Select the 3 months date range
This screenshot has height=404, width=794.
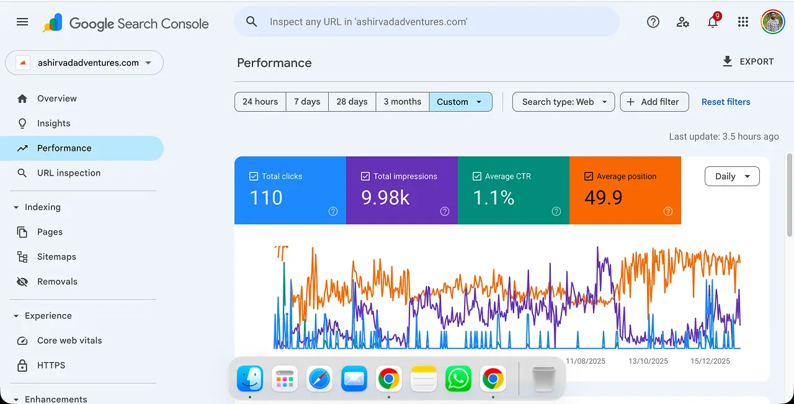click(402, 102)
